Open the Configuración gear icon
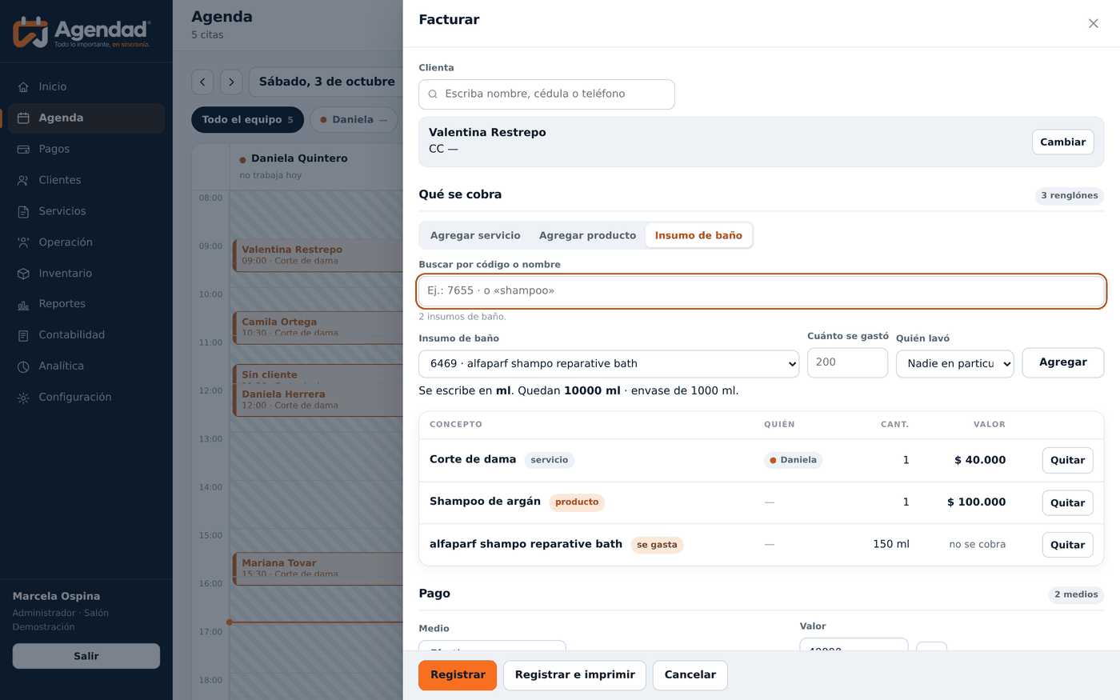The image size is (1120, 700). click(x=23, y=398)
